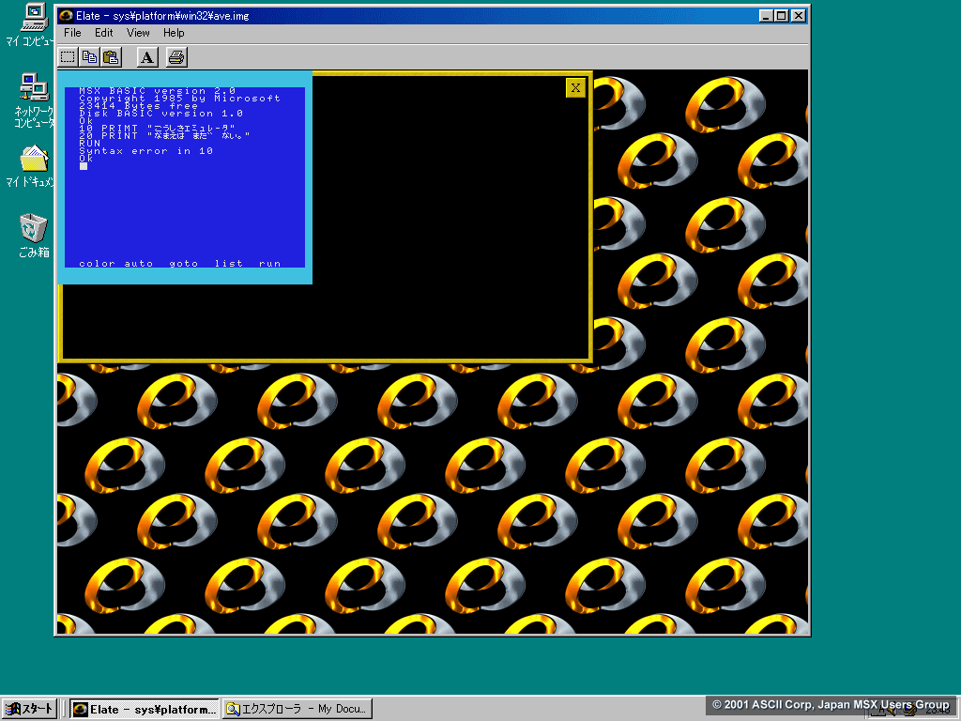Image resolution: width=961 pixels, height=721 pixels.
Task: Open the My Computer desktop icon
Action: point(32,25)
